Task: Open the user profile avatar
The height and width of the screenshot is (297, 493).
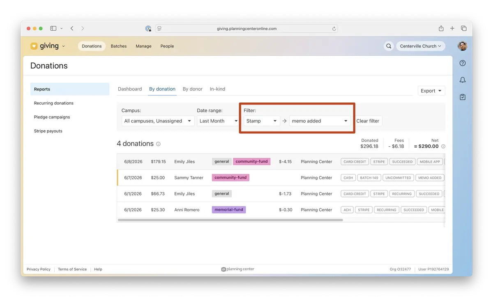Action: (x=463, y=46)
